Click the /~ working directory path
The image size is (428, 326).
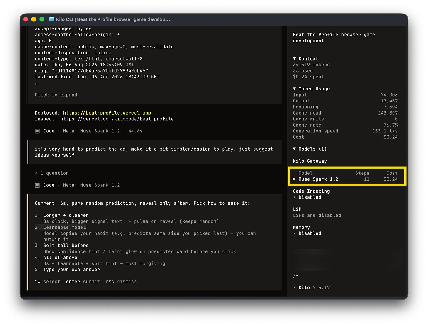296,275
